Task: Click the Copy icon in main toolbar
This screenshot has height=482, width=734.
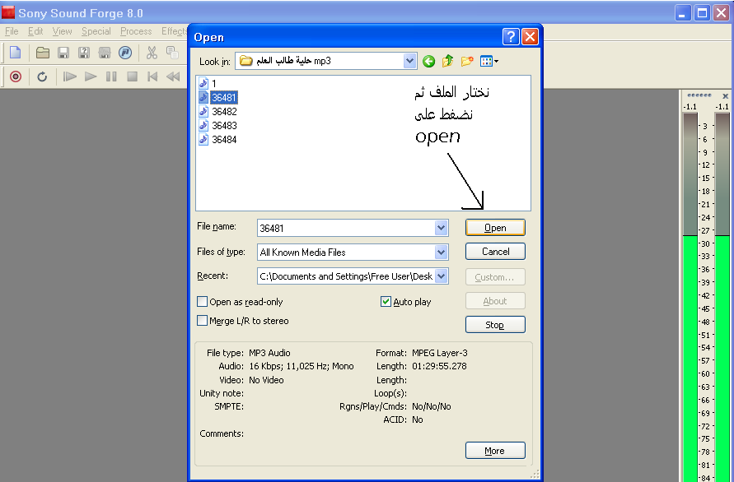Action: pyautogui.click(x=172, y=53)
